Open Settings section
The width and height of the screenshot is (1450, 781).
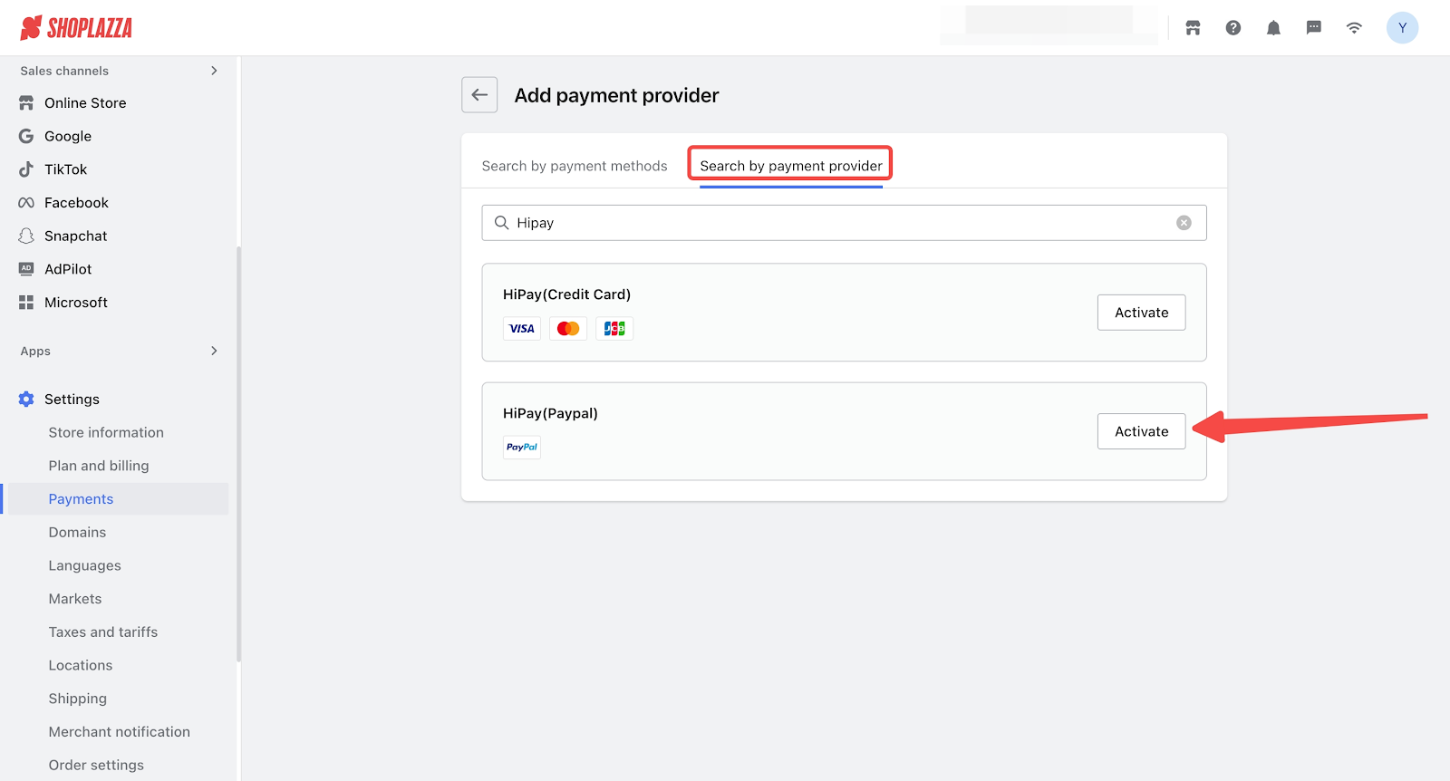[x=72, y=399]
